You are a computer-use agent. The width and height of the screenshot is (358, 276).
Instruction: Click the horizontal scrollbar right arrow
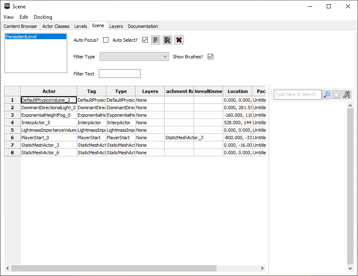(262, 268)
